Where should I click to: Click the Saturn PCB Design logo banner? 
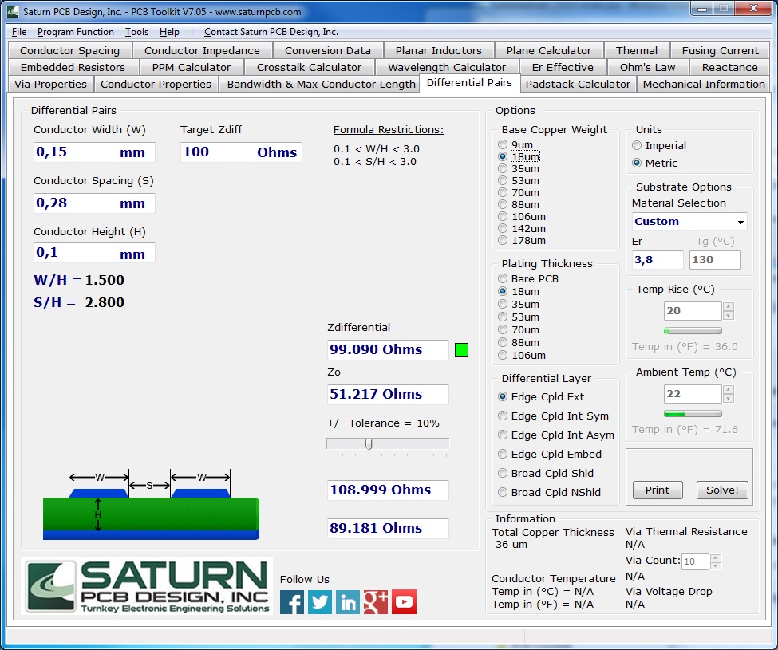coord(147,586)
